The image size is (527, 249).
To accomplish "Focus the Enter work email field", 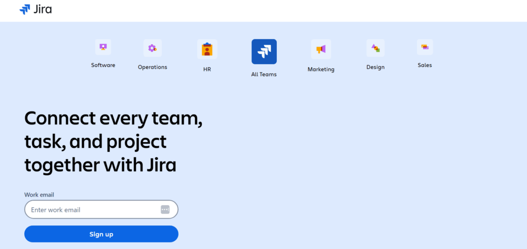I will pyautogui.click(x=93, y=210).
